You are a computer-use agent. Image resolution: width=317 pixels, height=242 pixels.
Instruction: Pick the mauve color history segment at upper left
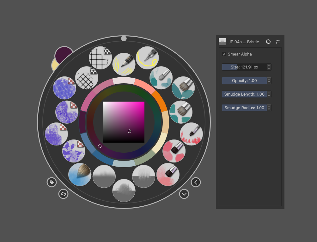[x=103, y=86]
